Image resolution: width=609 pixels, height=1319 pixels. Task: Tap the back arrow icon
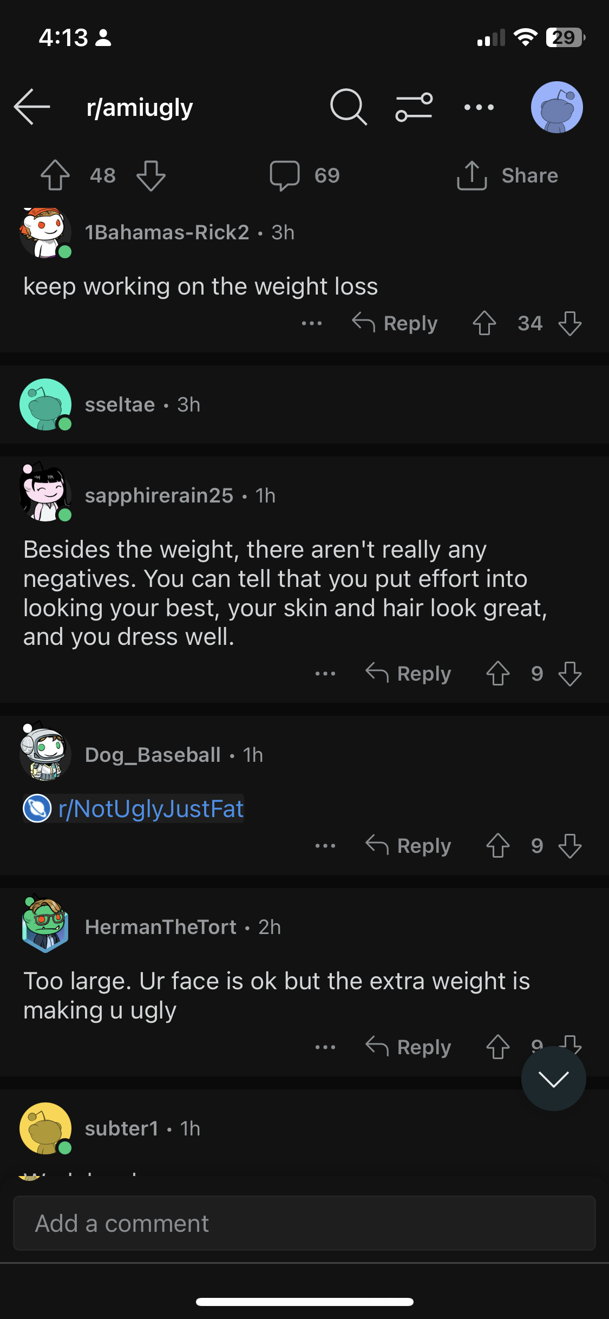32,107
